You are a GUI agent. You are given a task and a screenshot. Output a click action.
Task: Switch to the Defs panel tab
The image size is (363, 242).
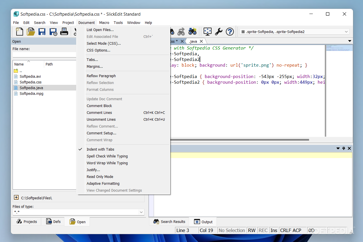click(x=53, y=222)
